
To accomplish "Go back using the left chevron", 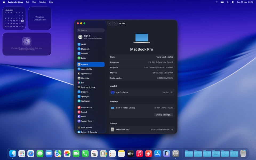I will (x=110, y=23).
